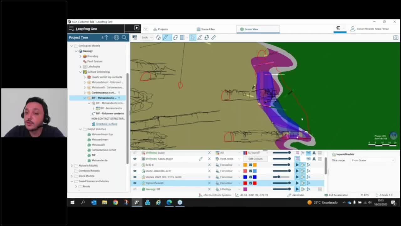Switch to the Scene View tab
Screen dimensions: 401x226
tap(258, 29)
